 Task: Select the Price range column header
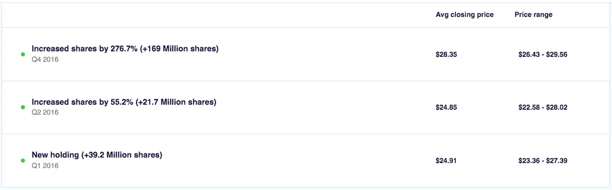click(x=534, y=14)
